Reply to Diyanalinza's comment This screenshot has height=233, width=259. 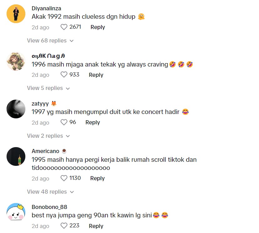click(x=98, y=27)
